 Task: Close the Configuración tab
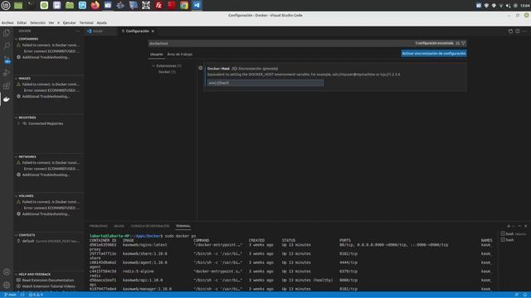click(x=153, y=31)
